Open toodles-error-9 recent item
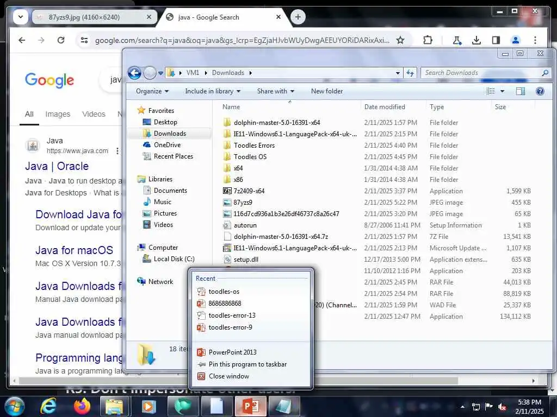Image resolution: width=557 pixels, height=417 pixels. (251, 327)
